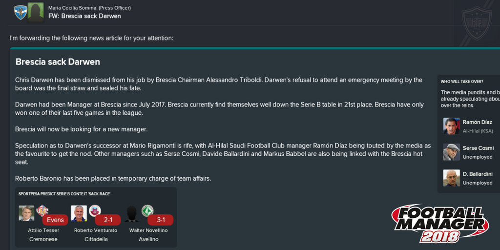Click the Avellino club badge

[147, 210]
